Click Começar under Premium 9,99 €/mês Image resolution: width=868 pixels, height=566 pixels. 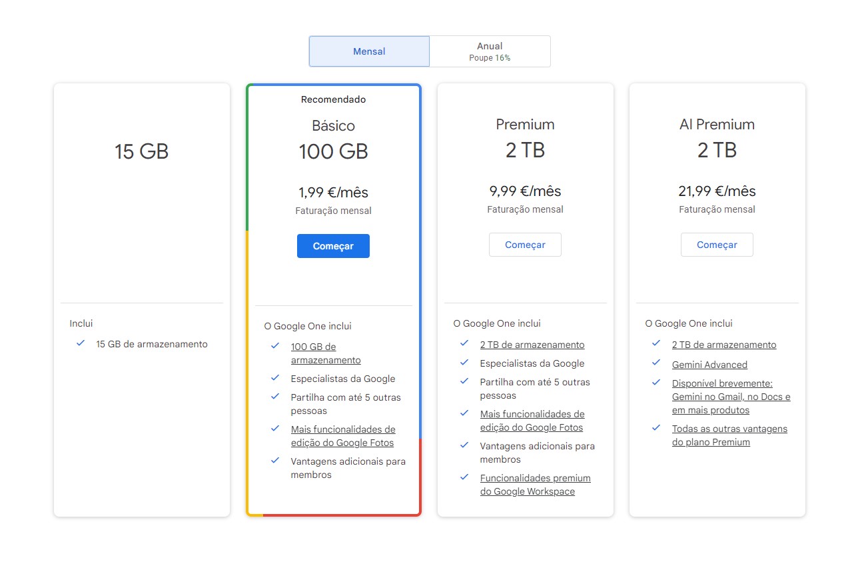click(x=525, y=245)
